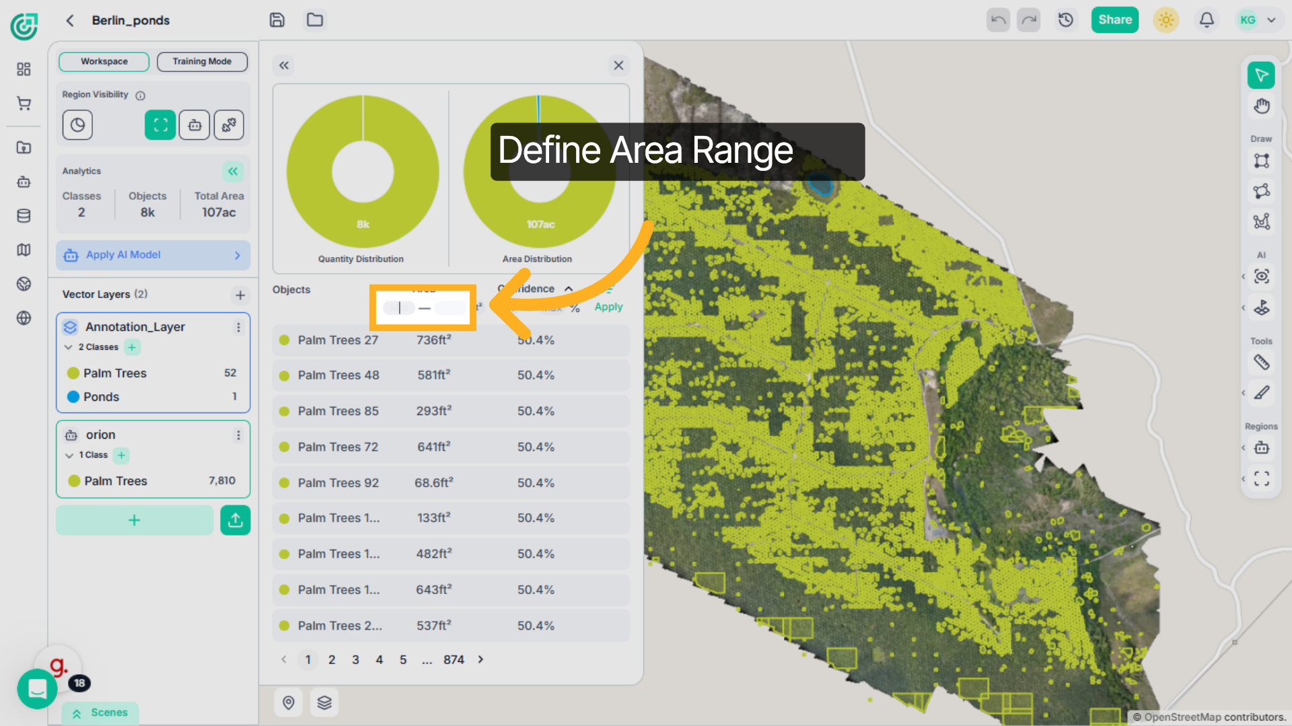Open map layers stack button
Image resolution: width=1292 pixels, height=726 pixels.
(x=324, y=702)
